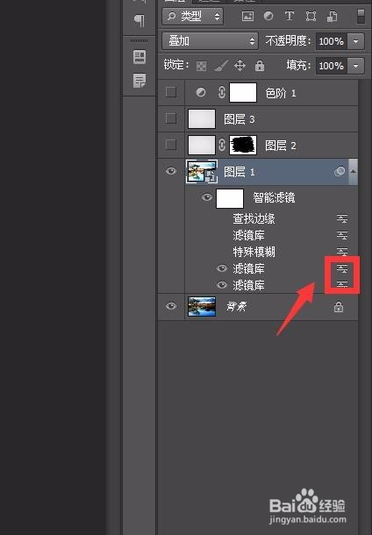Select the 图层 1 layer name

240,172
